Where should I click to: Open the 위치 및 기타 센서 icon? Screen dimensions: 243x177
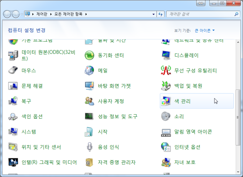pyautogui.click(x=13, y=147)
